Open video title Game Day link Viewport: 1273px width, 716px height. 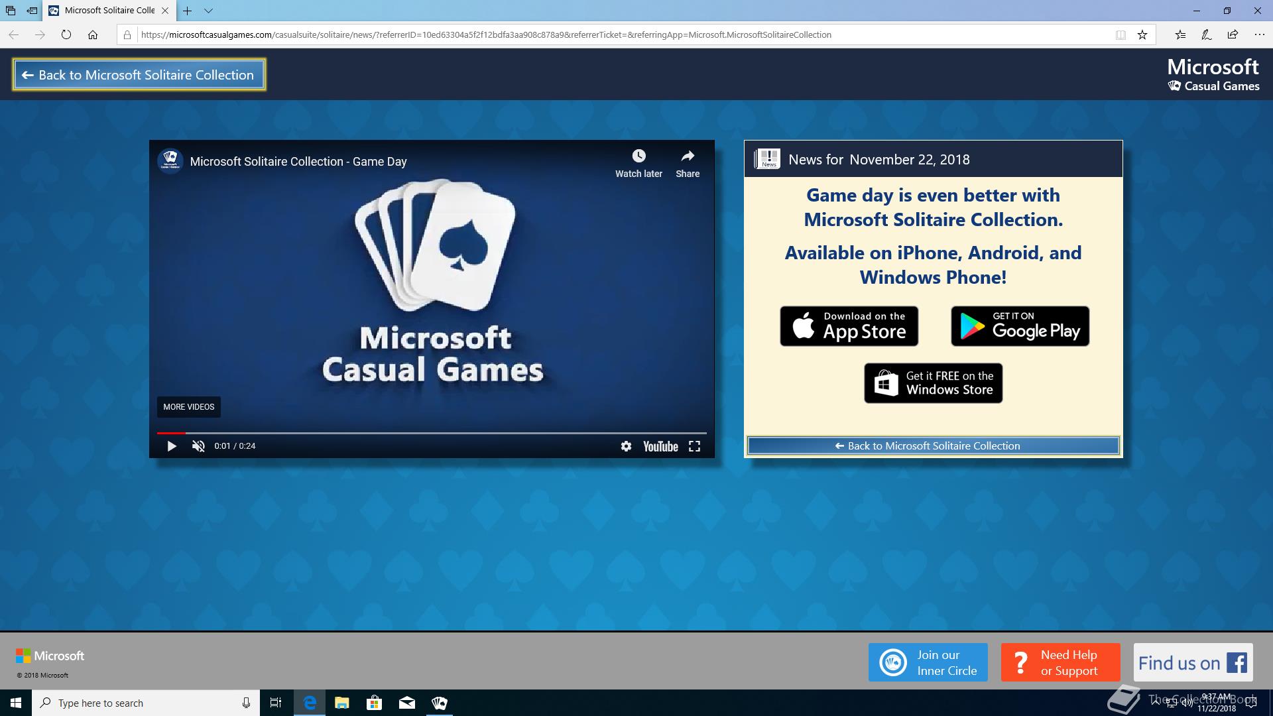coord(298,161)
